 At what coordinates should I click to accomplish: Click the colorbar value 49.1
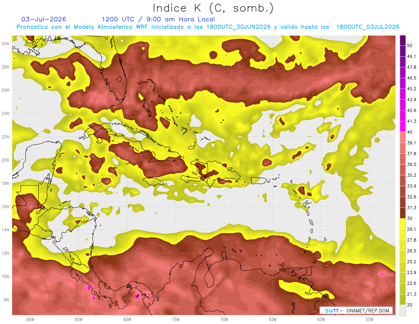412,56
